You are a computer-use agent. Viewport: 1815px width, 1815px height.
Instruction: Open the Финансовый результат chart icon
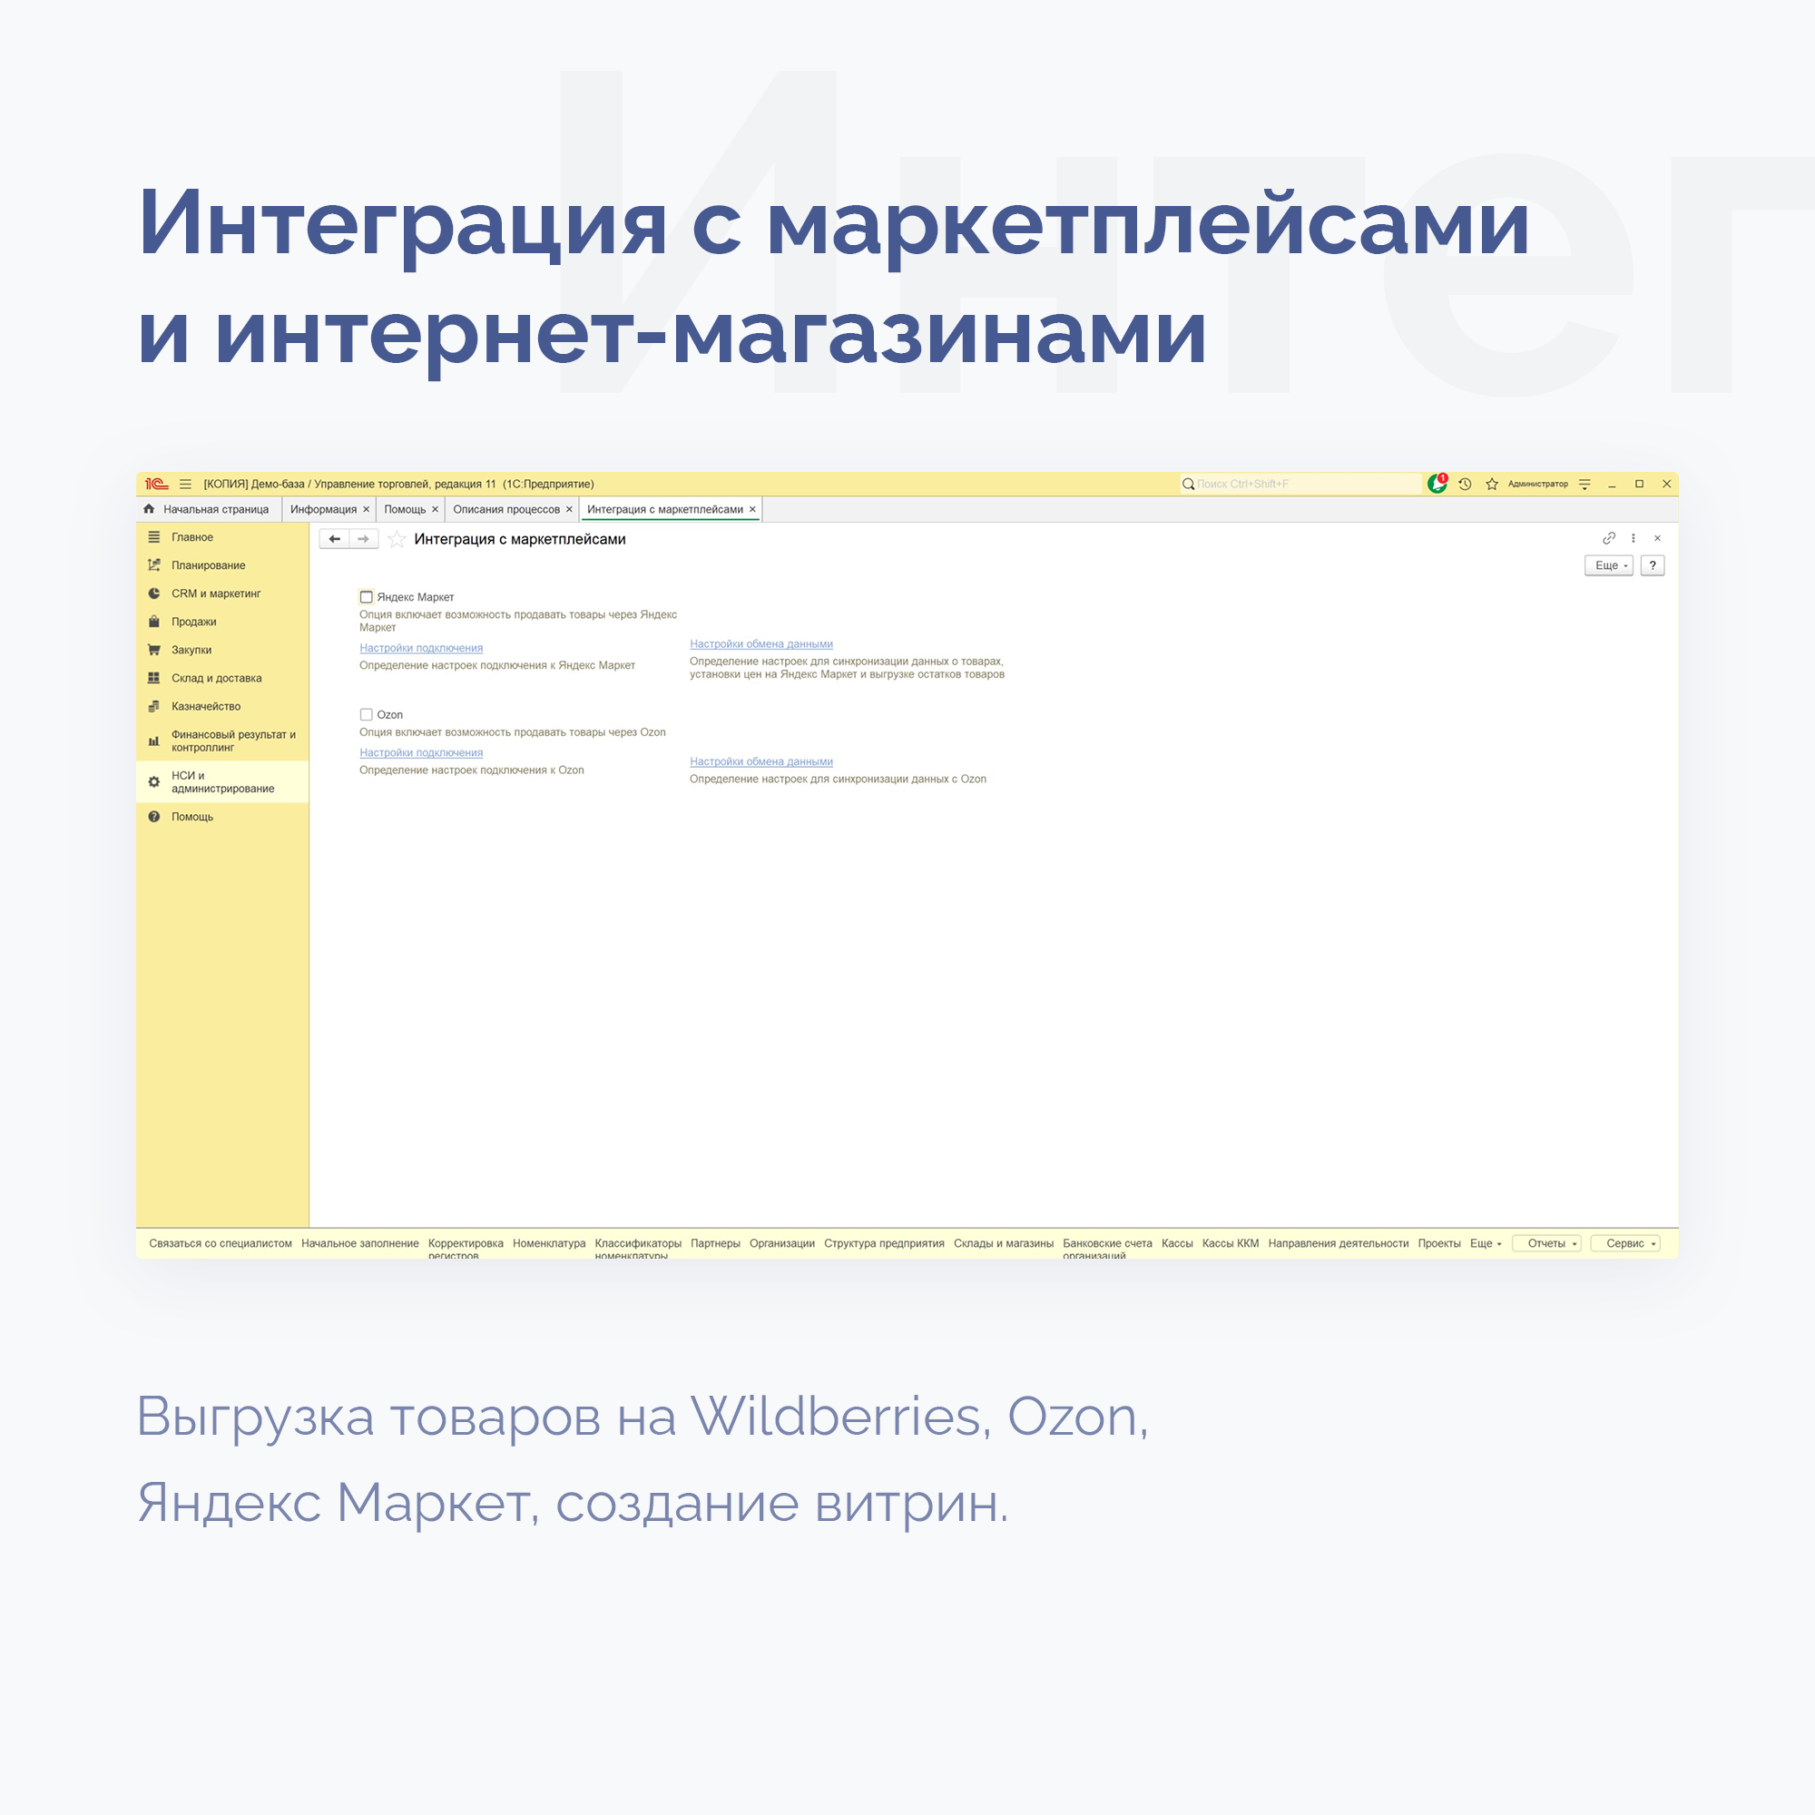[154, 741]
